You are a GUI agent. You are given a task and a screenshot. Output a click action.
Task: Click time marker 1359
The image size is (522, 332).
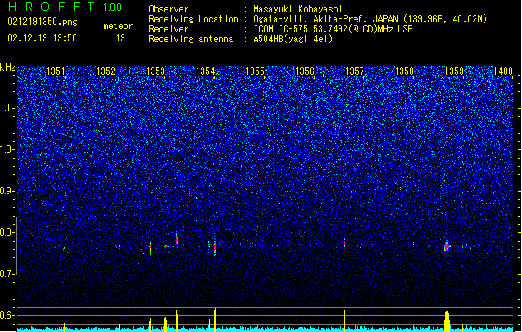(454, 71)
